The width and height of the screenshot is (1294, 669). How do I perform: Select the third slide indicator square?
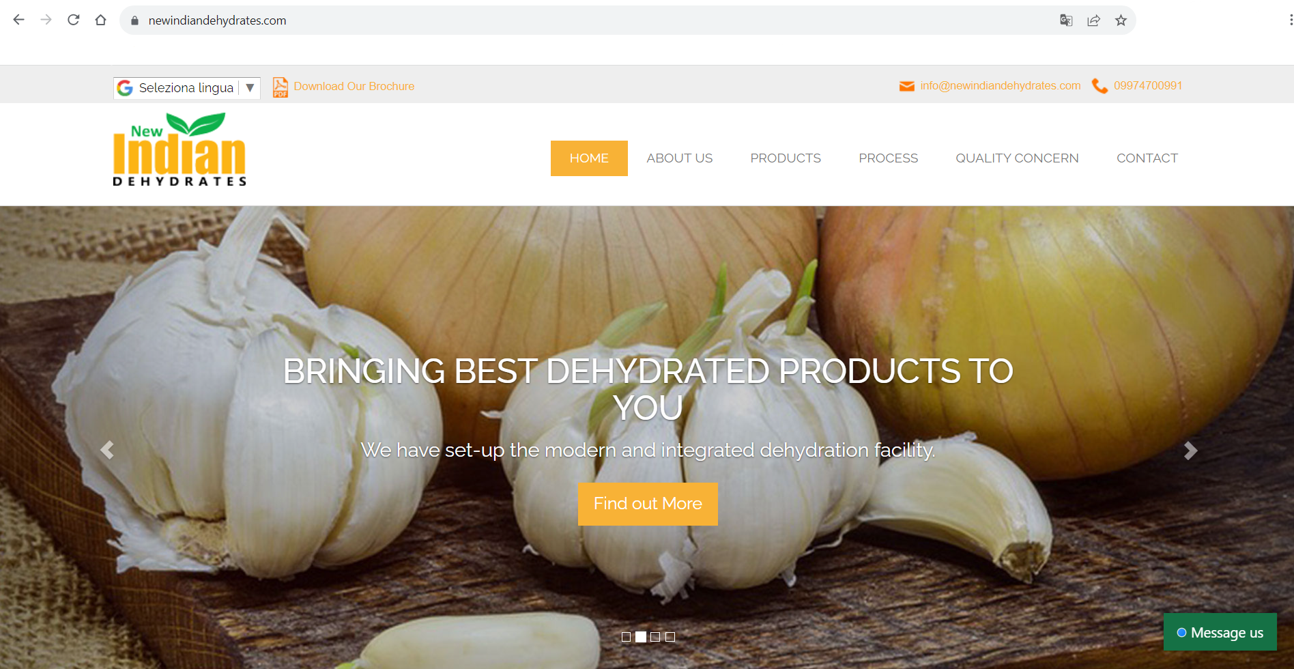[655, 637]
